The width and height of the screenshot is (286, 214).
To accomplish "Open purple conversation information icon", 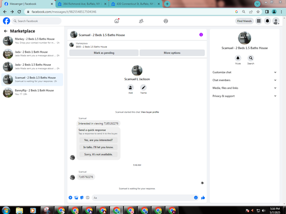I will click(x=201, y=35).
